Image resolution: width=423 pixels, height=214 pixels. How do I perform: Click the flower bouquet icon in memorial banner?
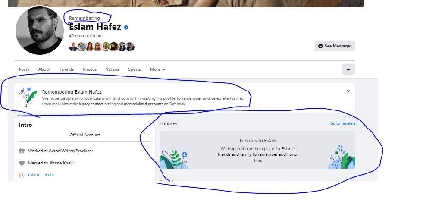pos(28,97)
